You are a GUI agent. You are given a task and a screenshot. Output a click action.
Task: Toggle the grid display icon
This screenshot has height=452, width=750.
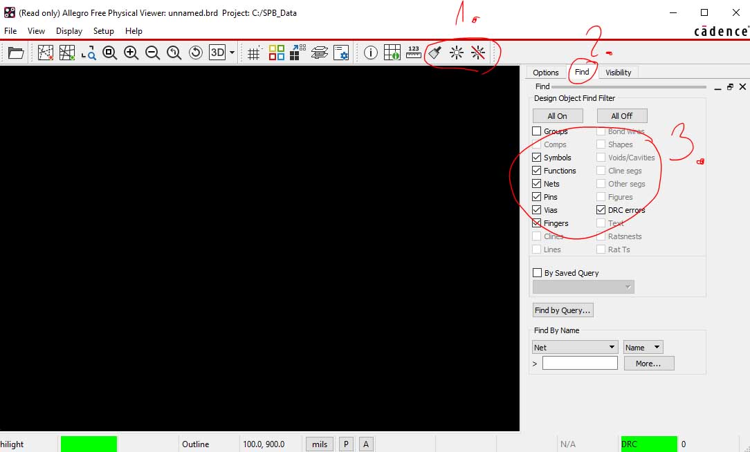click(254, 53)
